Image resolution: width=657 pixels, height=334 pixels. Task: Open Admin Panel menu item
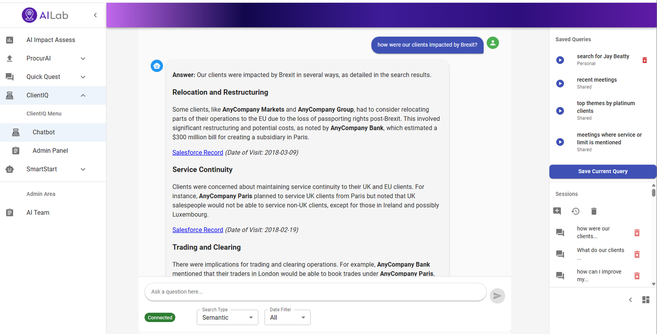(x=50, y=151)
